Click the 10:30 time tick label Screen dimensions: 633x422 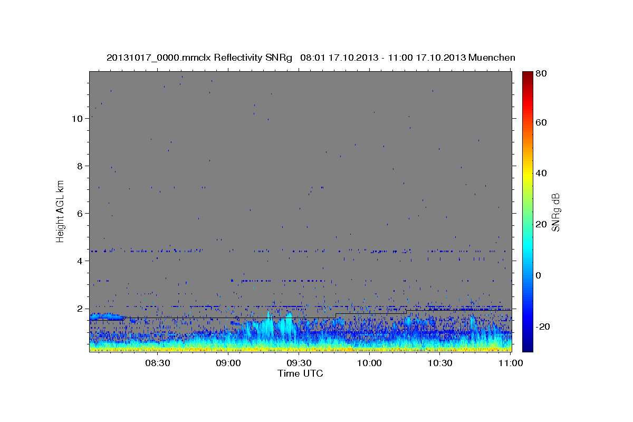pos(440,363)
